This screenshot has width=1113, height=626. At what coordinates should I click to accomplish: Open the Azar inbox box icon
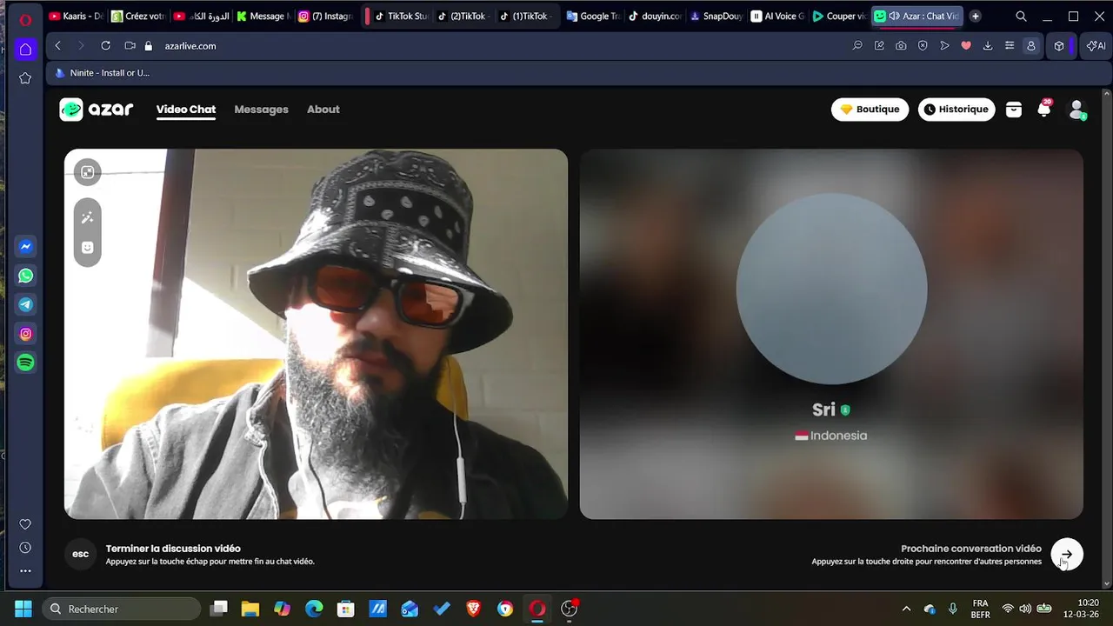pos(1014,110)
